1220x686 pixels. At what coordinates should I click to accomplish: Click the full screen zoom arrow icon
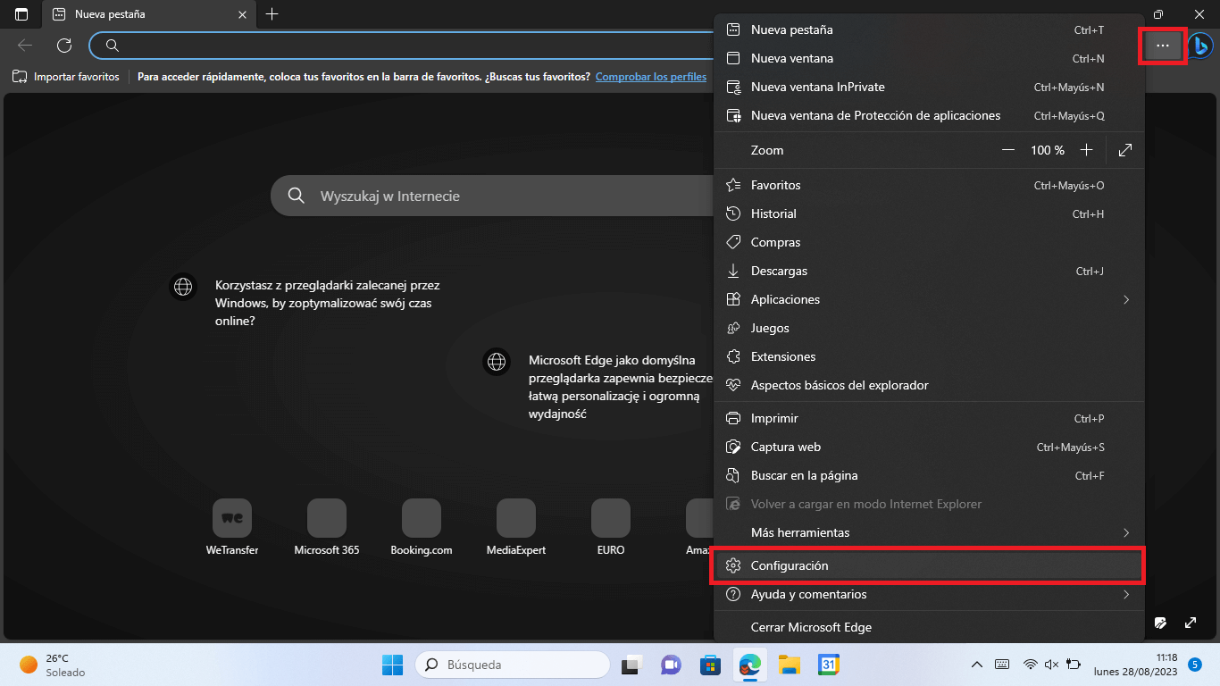coord(1125,150)
